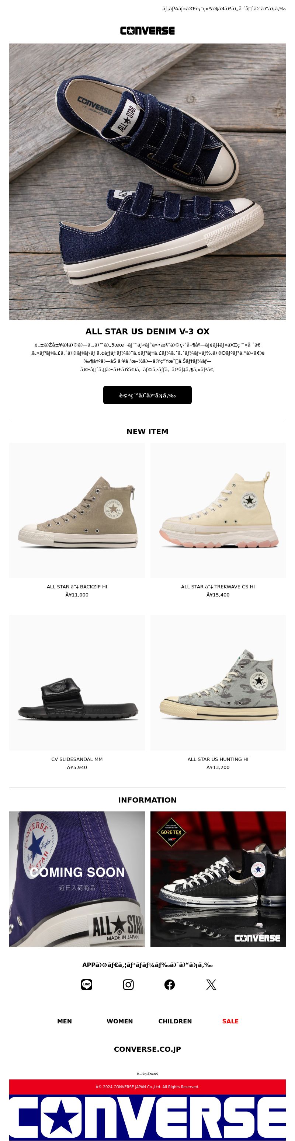295x1141 pixels.
Task: Open the red SALE link
Action: tap(230, 1021)
